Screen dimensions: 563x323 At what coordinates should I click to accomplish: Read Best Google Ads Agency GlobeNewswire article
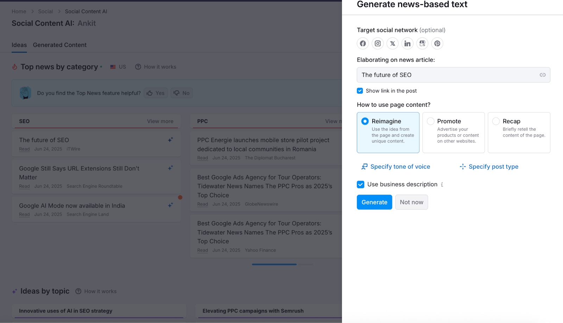coord(203,204)
